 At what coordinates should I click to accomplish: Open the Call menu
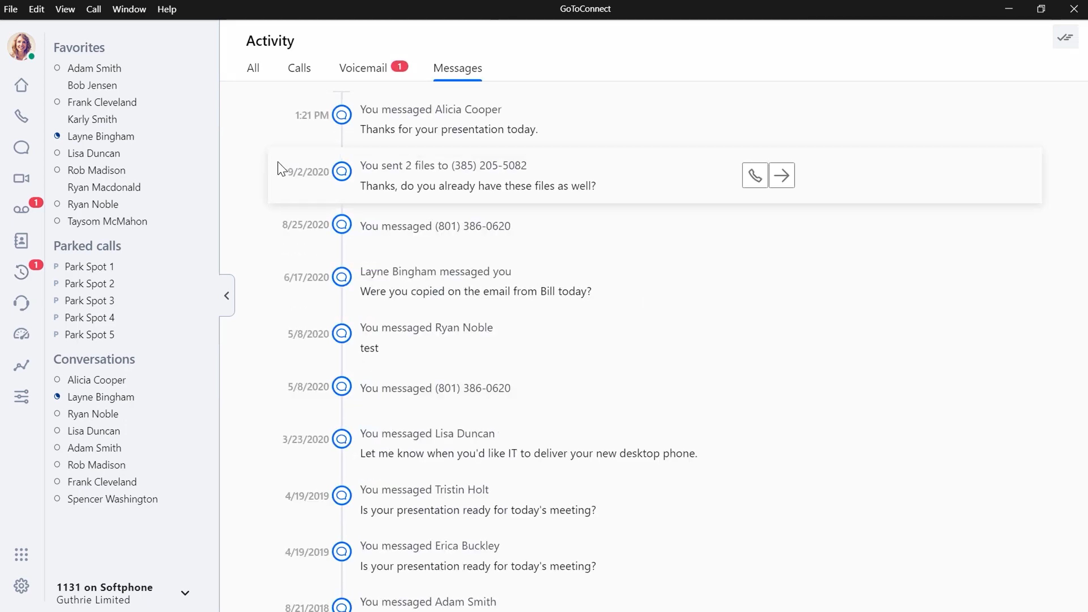[x=93, y=9]
